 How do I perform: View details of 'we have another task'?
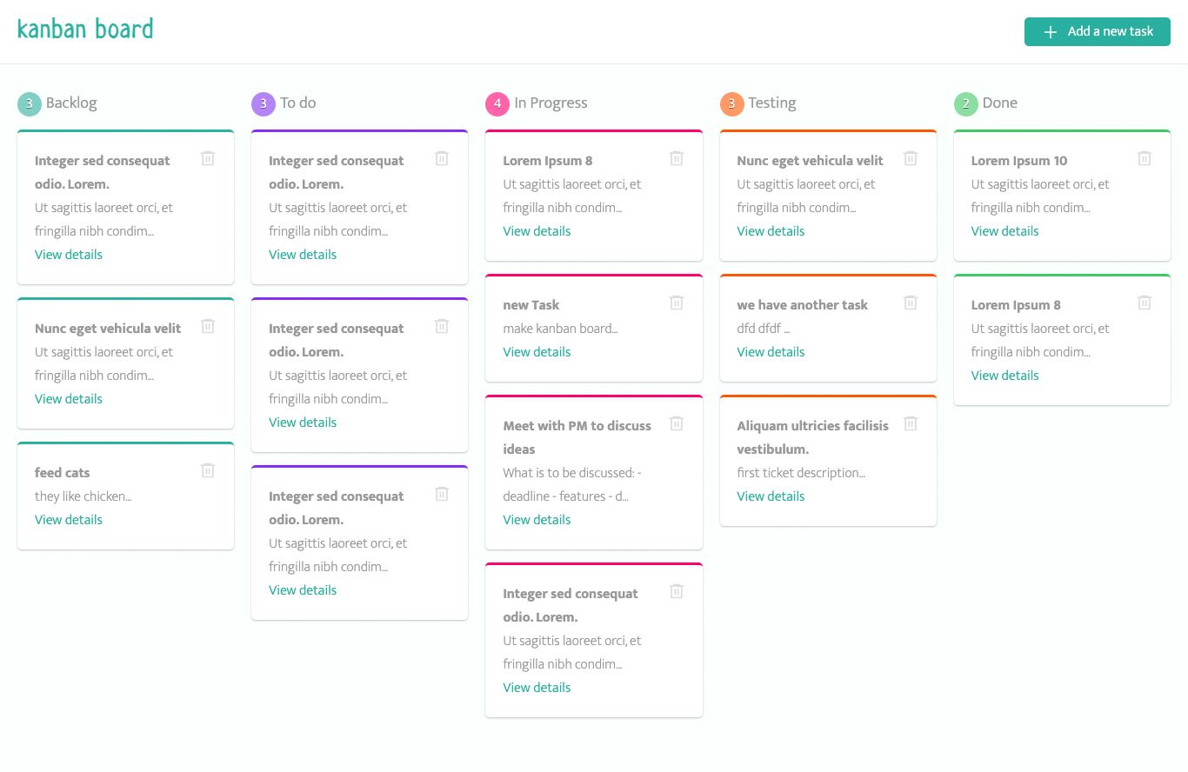click(771, 352)
